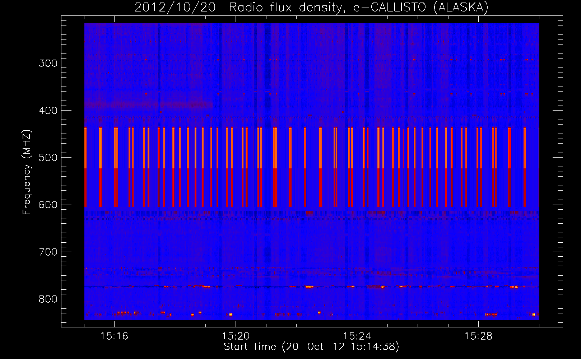Viewport: 581px width, 359px height.
Task: Click the 700 frequency tick label
Action: pos(48,252)
